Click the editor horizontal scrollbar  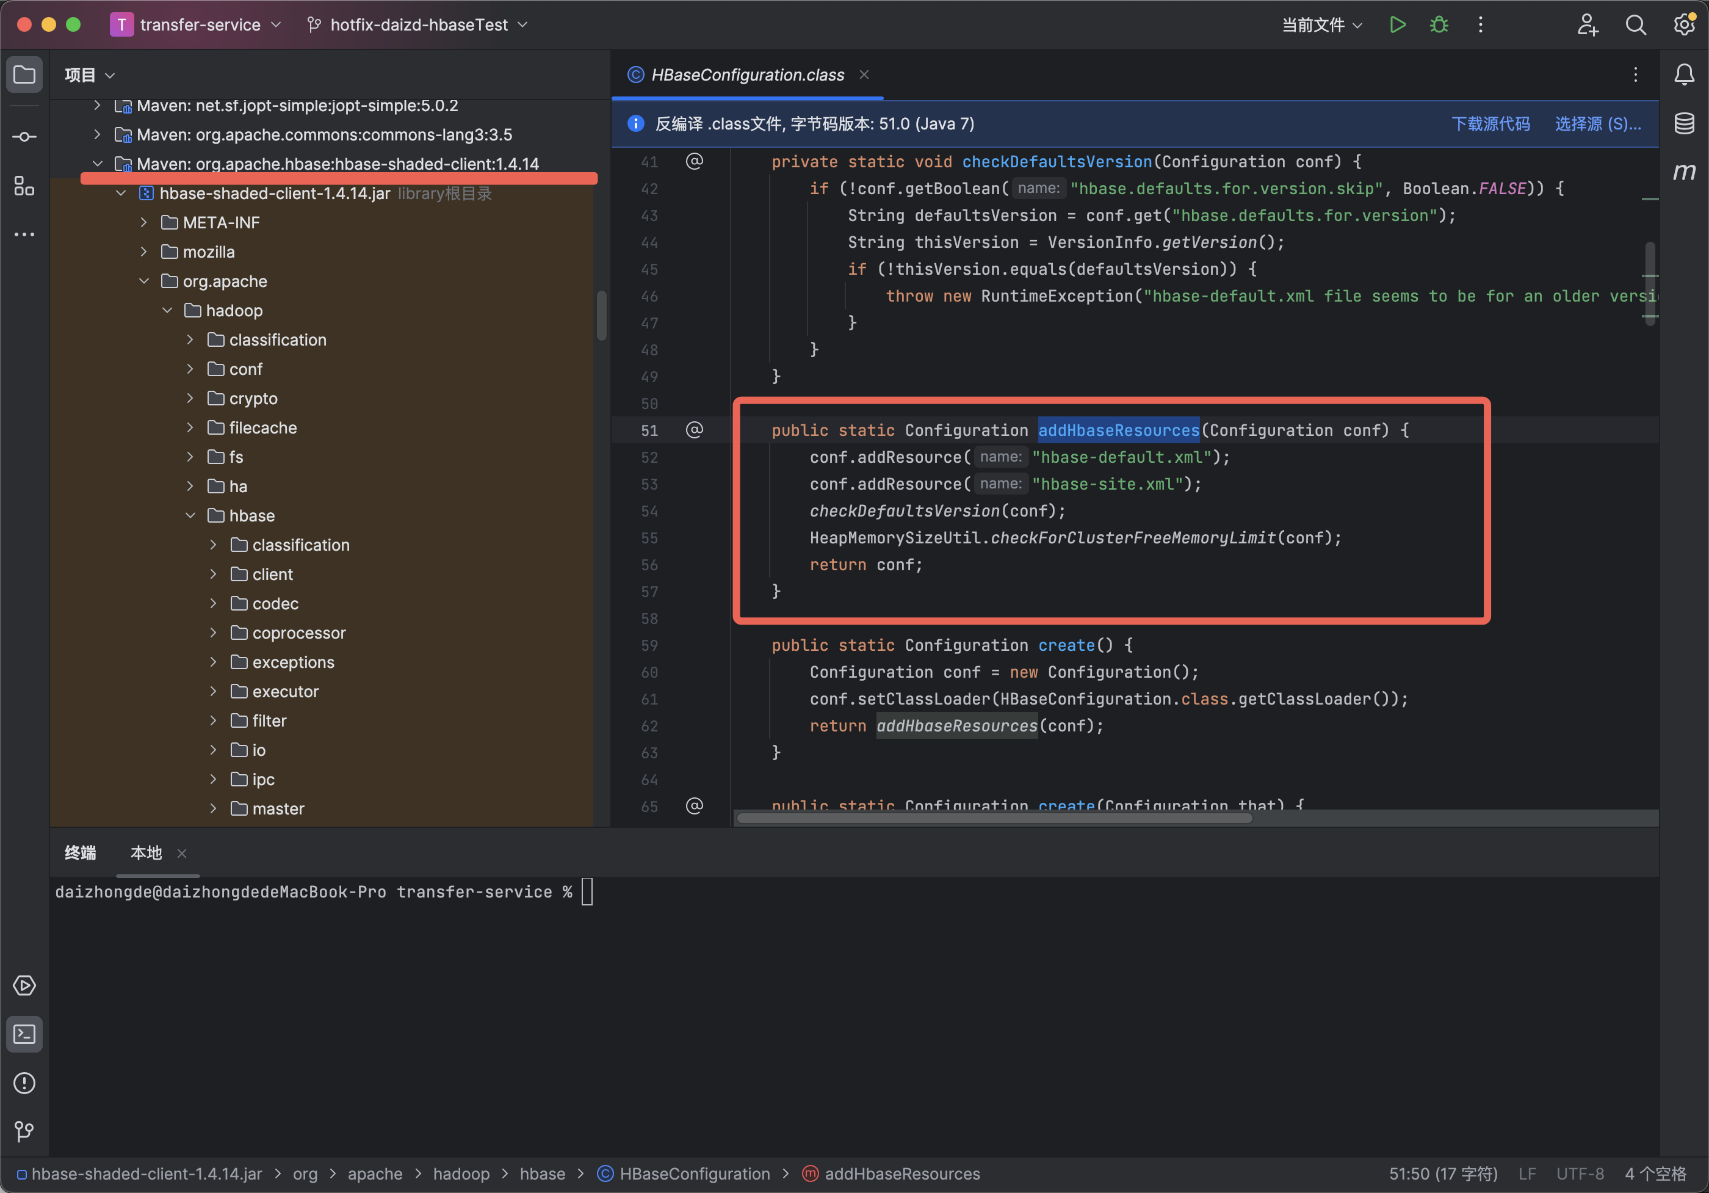point(994,818)
